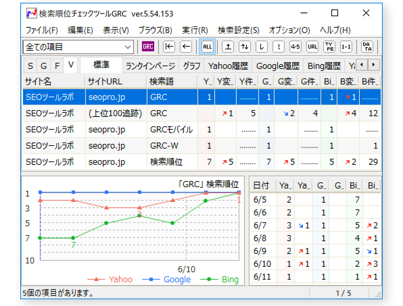This screenshot has width=403, height=306.
Task: Click the Bing legend entry in graph
Action: coord(220,279)
